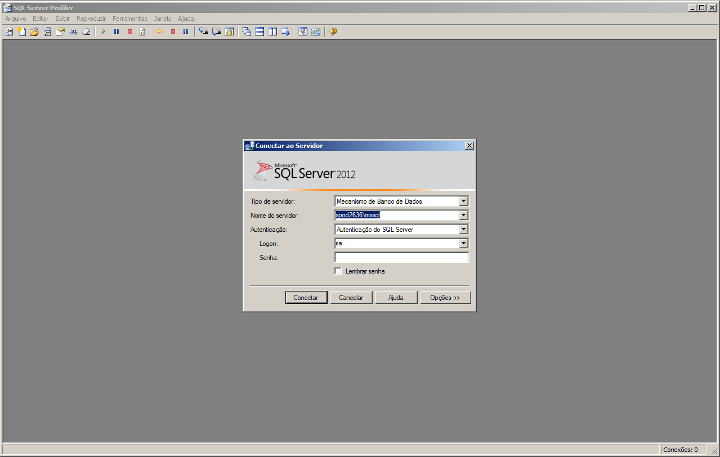Screen dimensions: 720x457
Task: Close the Conectar ao Servidor dialog
Action: click(x=469, y=146)
